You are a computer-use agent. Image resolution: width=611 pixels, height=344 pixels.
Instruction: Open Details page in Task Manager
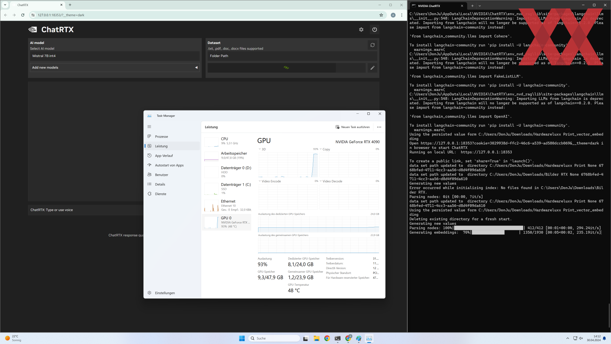pyautogui.click(x=172, y=184)
